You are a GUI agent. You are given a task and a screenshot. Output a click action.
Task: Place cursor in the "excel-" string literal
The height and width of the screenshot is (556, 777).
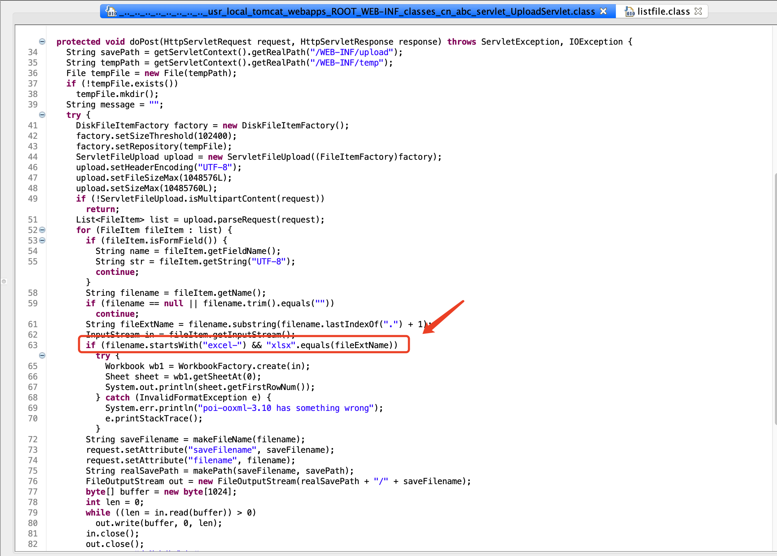222,345
